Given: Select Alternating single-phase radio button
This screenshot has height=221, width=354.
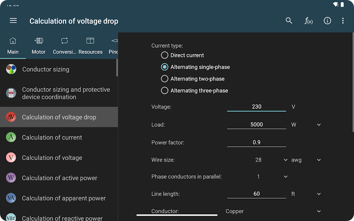Looking at the screenshot, I should pyautogui.click(x=164, y=67).
